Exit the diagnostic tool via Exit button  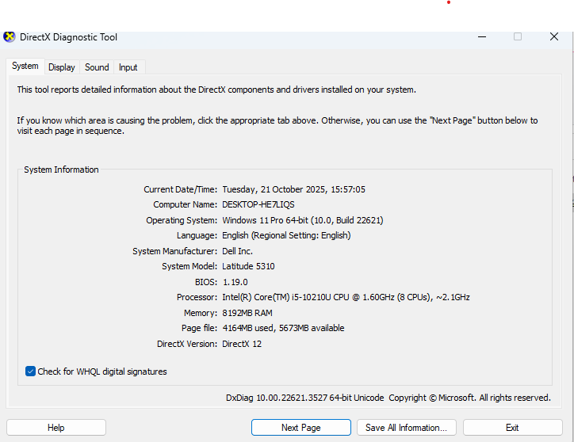tap(512, 428)
